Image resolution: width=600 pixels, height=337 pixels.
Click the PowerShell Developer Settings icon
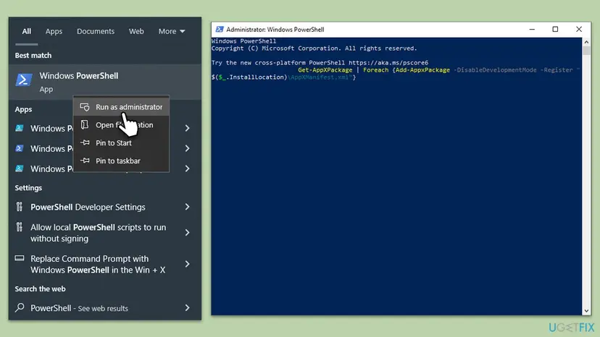[x=19, y=207]
